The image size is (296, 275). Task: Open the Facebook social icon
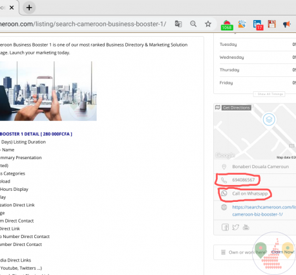225,227
